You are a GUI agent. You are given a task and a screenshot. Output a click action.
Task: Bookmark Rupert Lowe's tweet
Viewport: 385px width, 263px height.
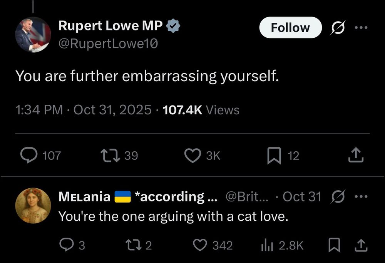275,155
